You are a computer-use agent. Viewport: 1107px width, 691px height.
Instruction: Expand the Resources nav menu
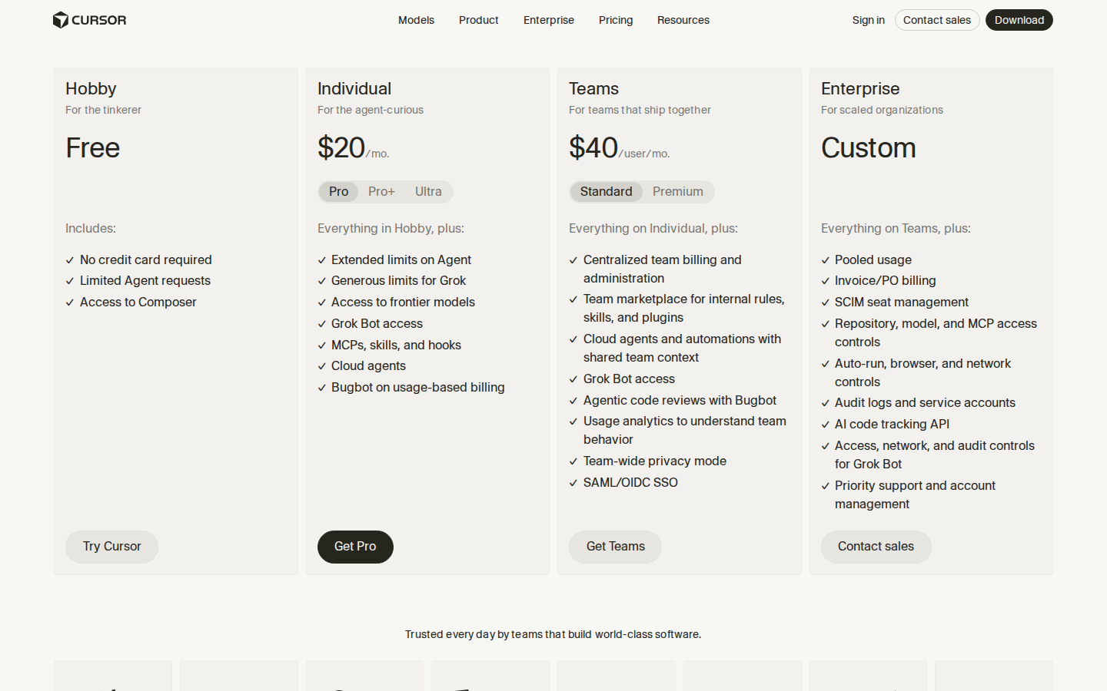click(683, 20)
